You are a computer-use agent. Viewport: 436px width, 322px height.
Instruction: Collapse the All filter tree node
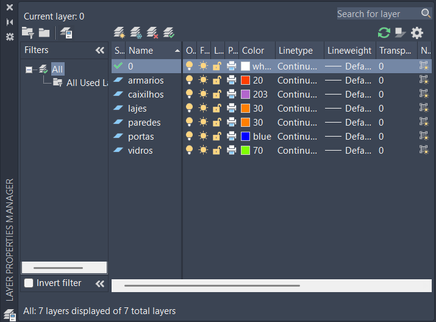29,70
